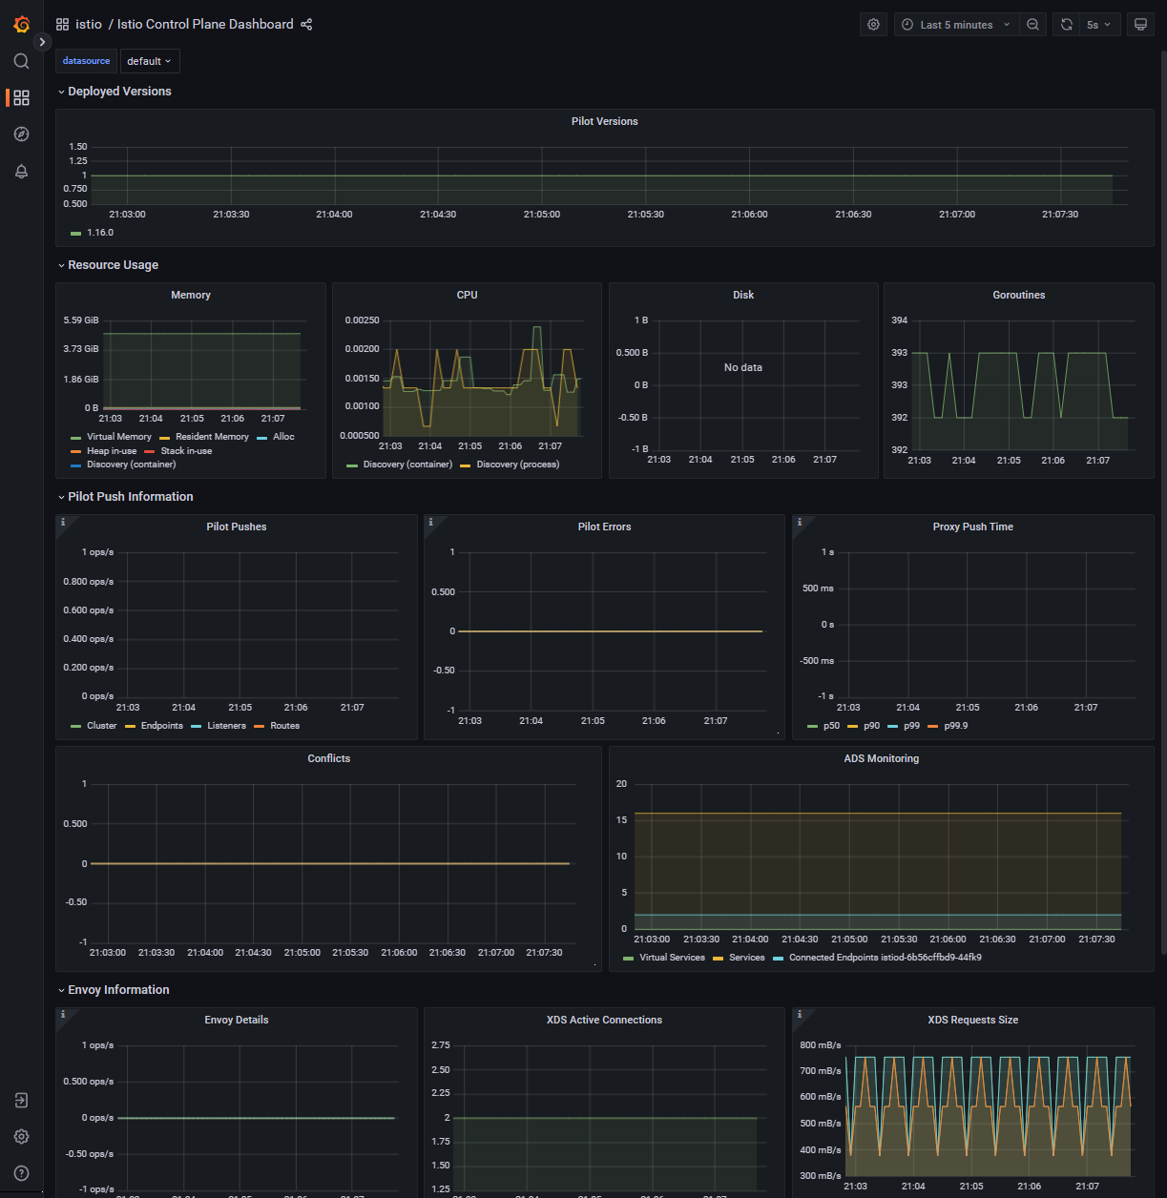Open the Configuration gear in the sidebar
This screenshot has height=1198, width=1167.
[21, 1137]
